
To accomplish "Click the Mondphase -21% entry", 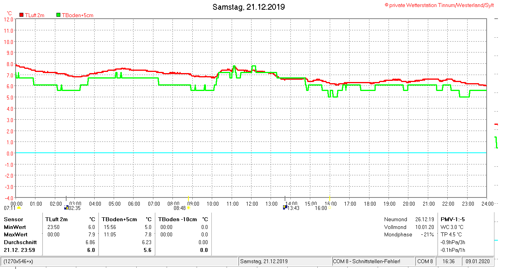I will (x=409, y=234).
